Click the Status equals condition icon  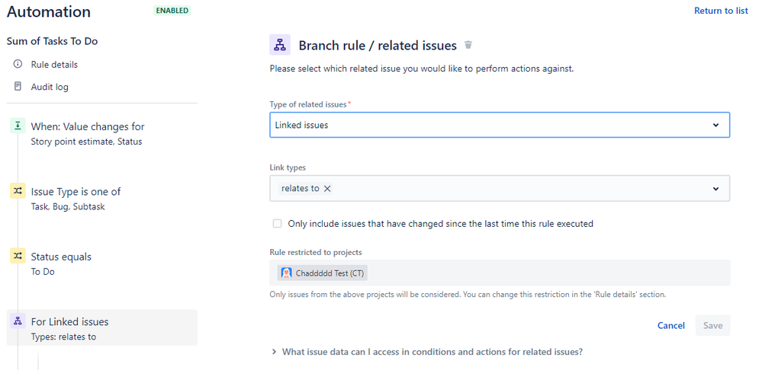point(18,256)
